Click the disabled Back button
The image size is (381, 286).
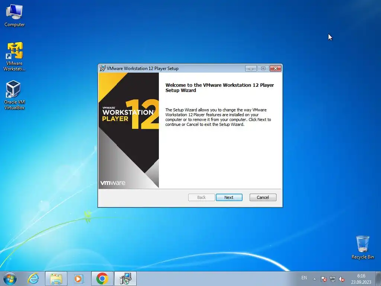pos(201,197)
